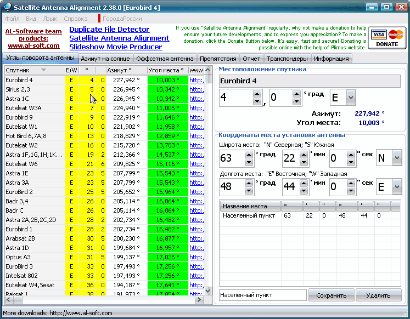Open the ГородаРоссии menu

coord(122,19)
